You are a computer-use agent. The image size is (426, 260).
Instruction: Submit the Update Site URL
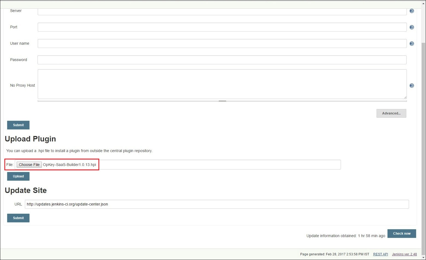(18, 218)
